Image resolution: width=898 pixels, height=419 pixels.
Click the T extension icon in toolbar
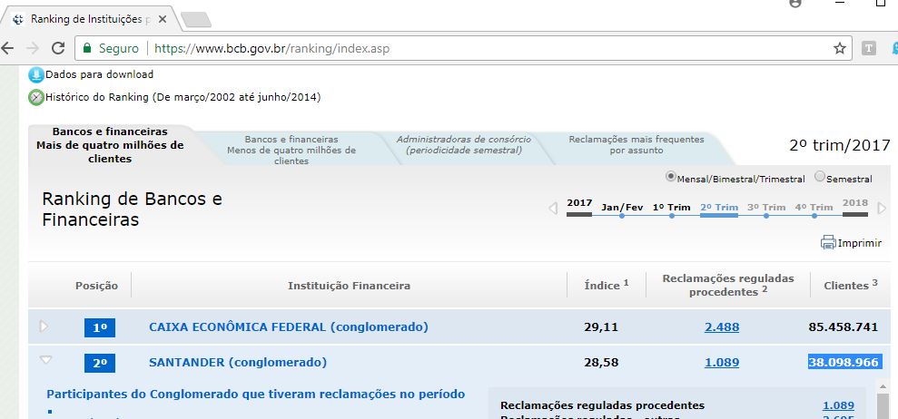869,49
